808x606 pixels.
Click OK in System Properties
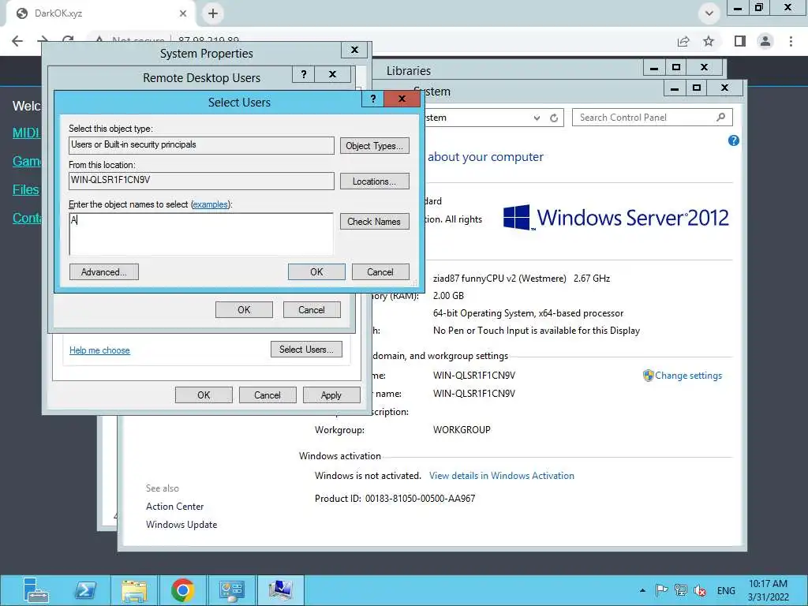point(204,395)
